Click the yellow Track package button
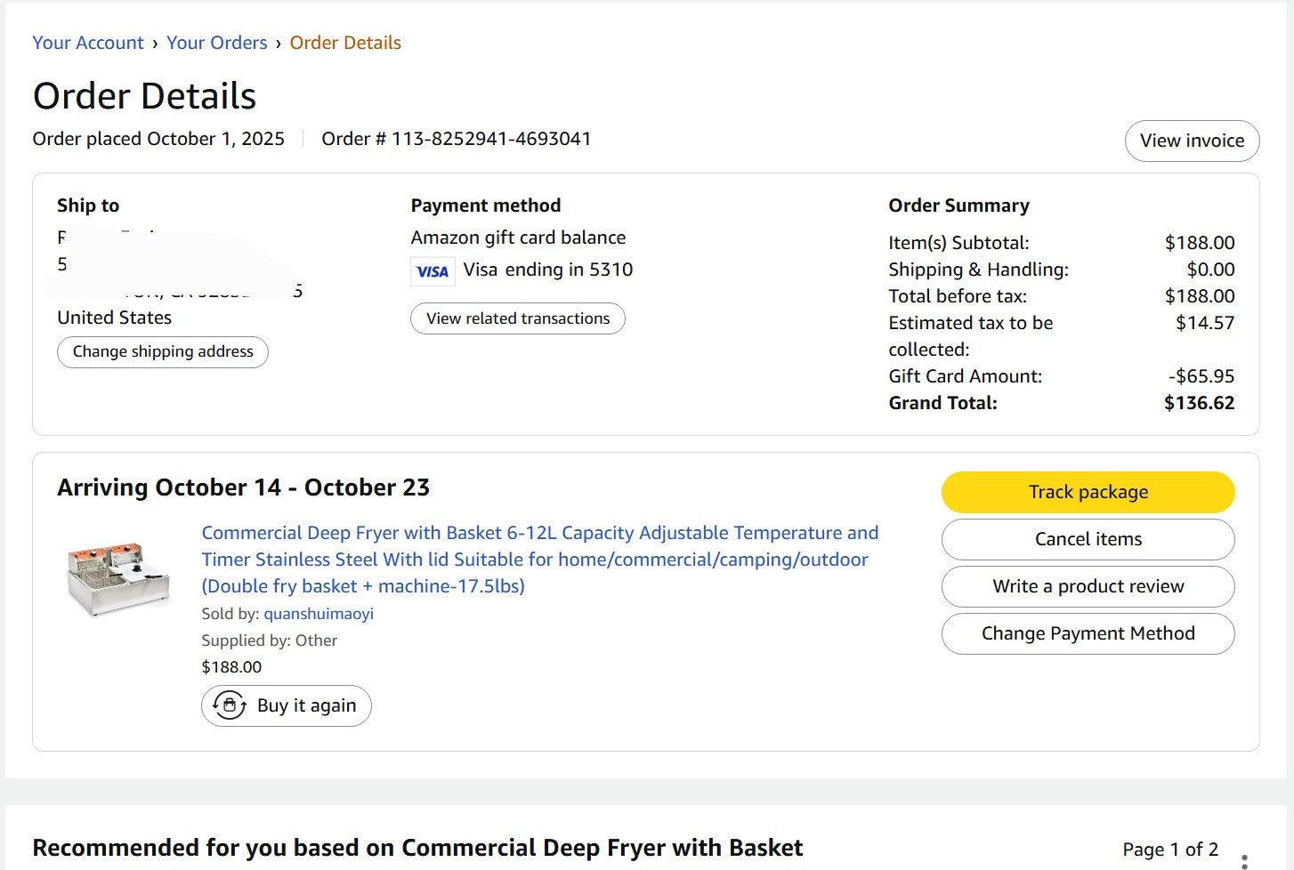1294x870 pixels. pos(1088,492)
